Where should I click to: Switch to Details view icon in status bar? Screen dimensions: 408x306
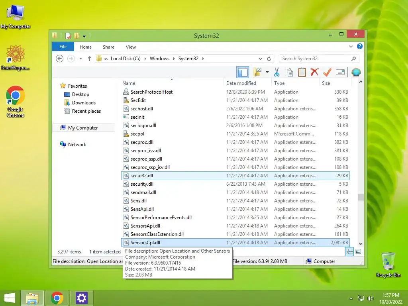349,252
